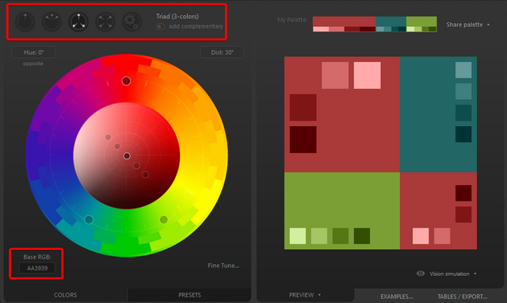Open the Vision simulation dropdown arrow
The height and width of the screenshot is (303, 507).
475,274
